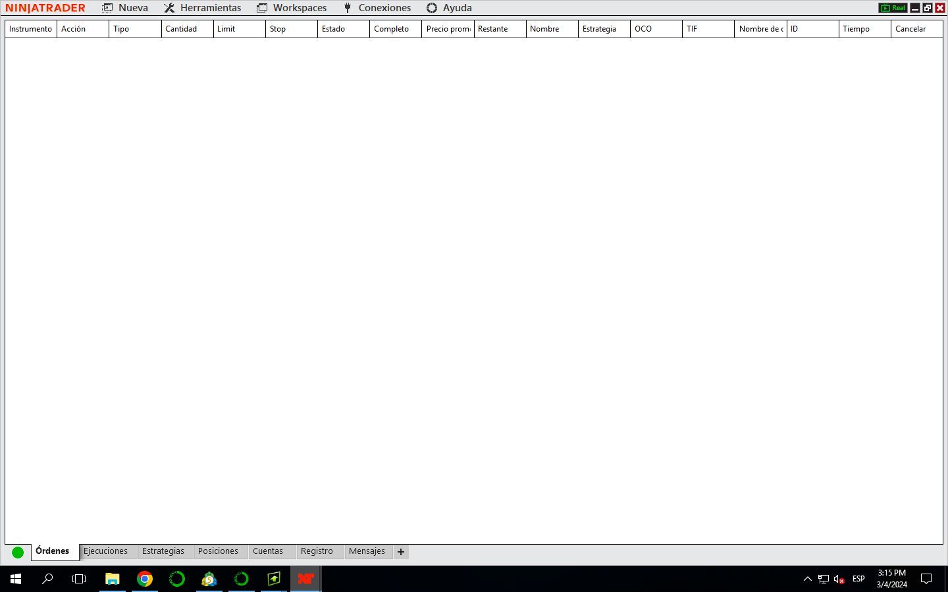Click the green Real indicator icon
Image resolution: width=948 pixels, height=592 pixels.
(893, 8)
